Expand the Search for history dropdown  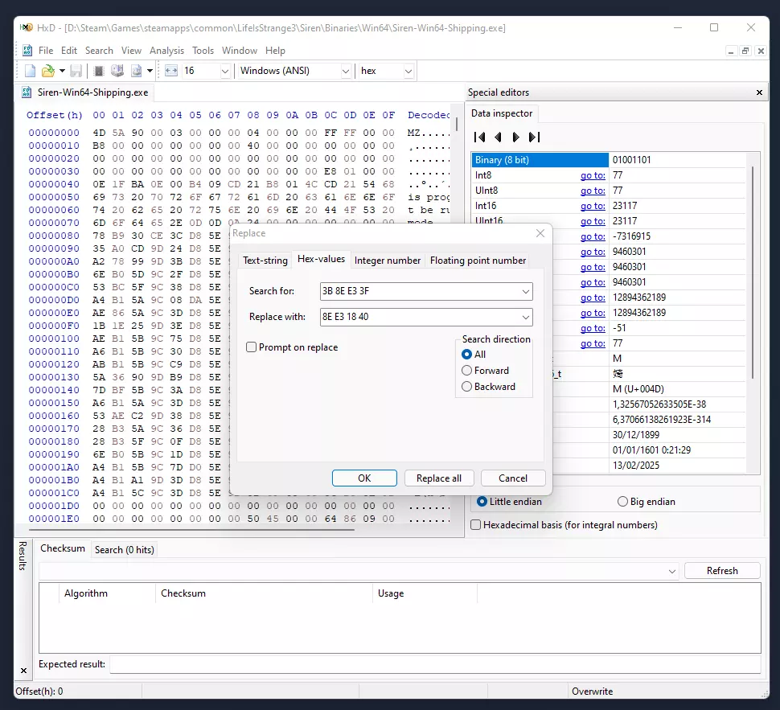click(x=525, y=291)
